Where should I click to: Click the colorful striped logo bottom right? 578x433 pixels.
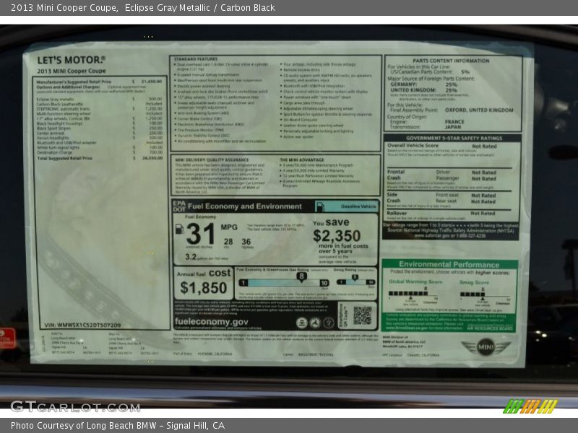[x=530, y=406]
